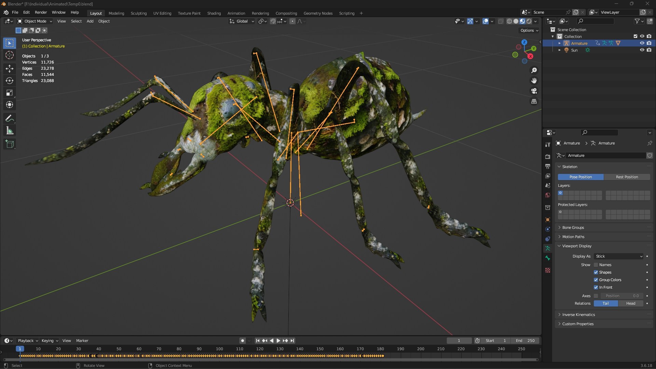Open the Render properties tab
656x369 pixels.
[548, 156]
